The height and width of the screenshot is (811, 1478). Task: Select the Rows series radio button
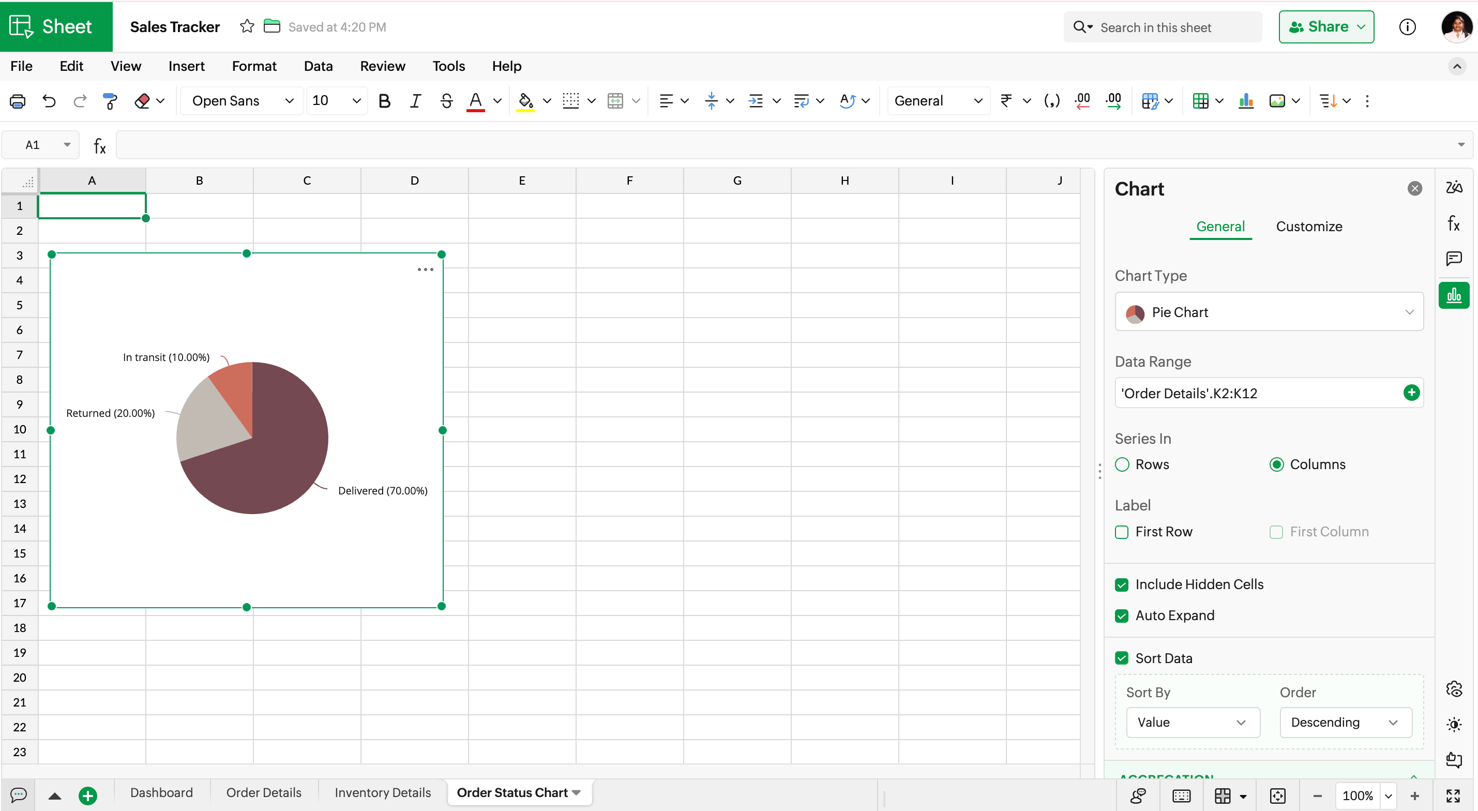[1122, 464]
